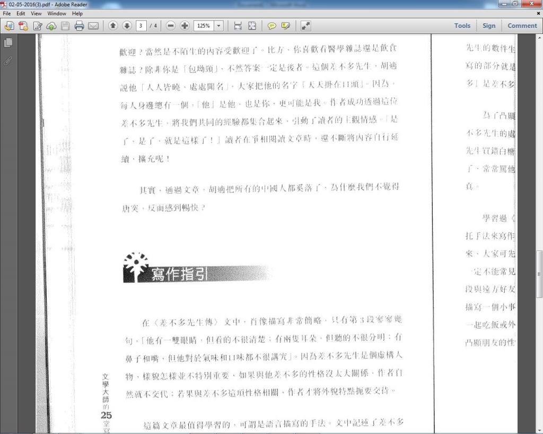Open the File menu
The height and width of the screenshot is (434, 543).
pyautogui.click(x=6, y=13)
